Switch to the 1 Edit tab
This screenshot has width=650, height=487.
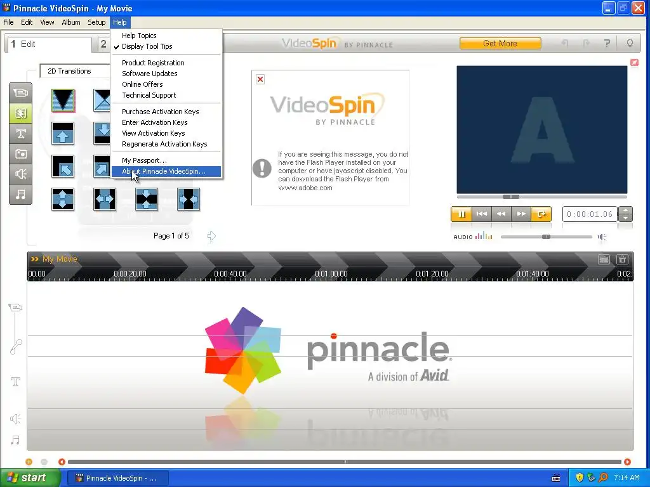[49, 44]
